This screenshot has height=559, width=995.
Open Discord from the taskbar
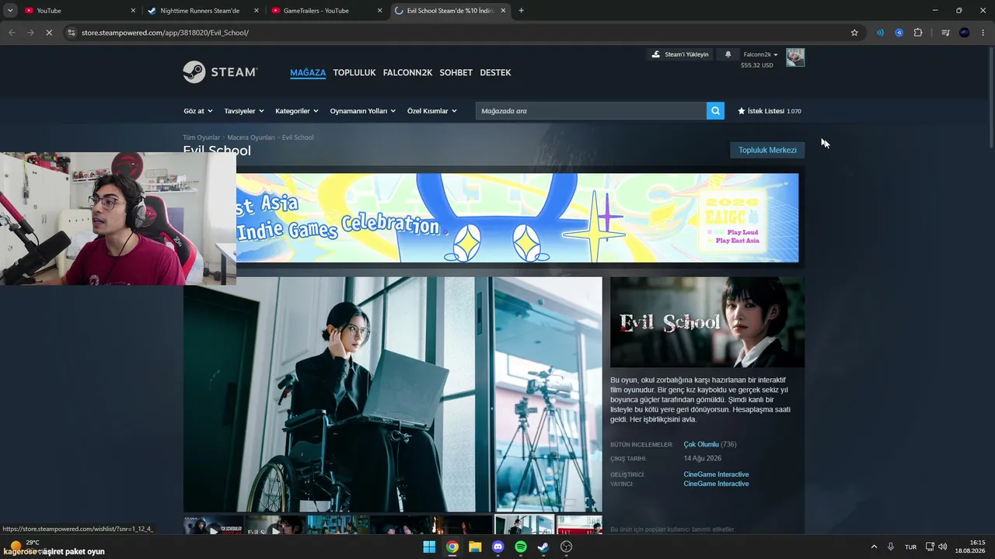[498, 547]
